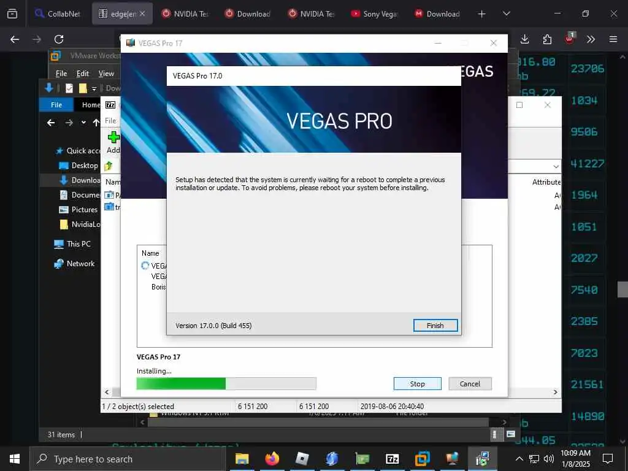Click the green Add icon in 7-Zip
Image resolution: width=628 pixels, height=471 pixels.
[113, 137]
